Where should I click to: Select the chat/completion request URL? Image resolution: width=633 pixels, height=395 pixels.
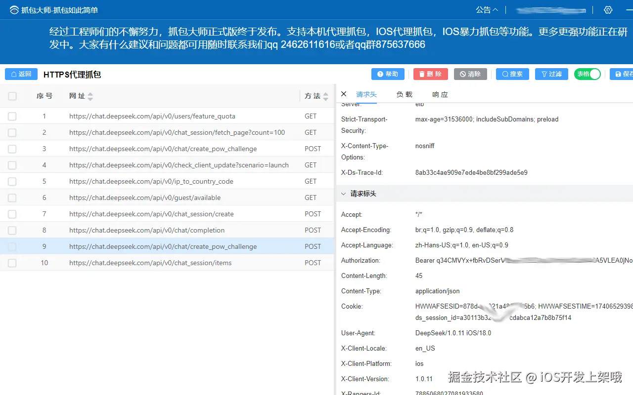147,231
